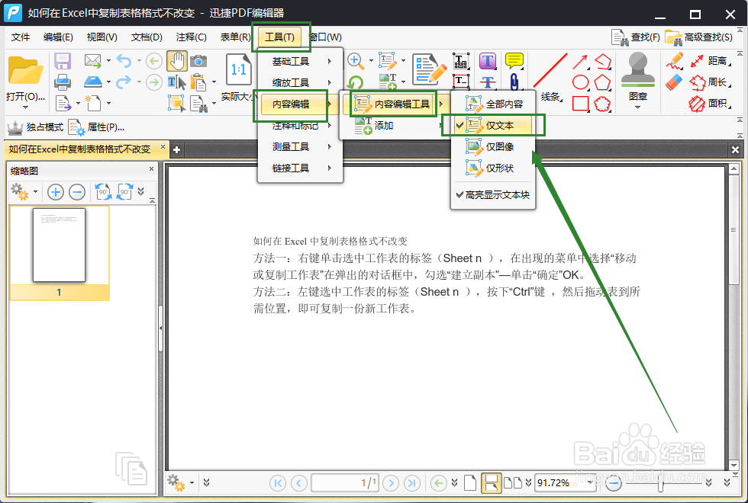This screenshot has height=503, width=748.
Task: Click the Stamp tool icon
Action: point(638,69)
